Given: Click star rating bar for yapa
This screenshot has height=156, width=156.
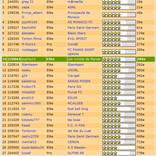Looking at the screenshot, I should [x=119, y=7].
